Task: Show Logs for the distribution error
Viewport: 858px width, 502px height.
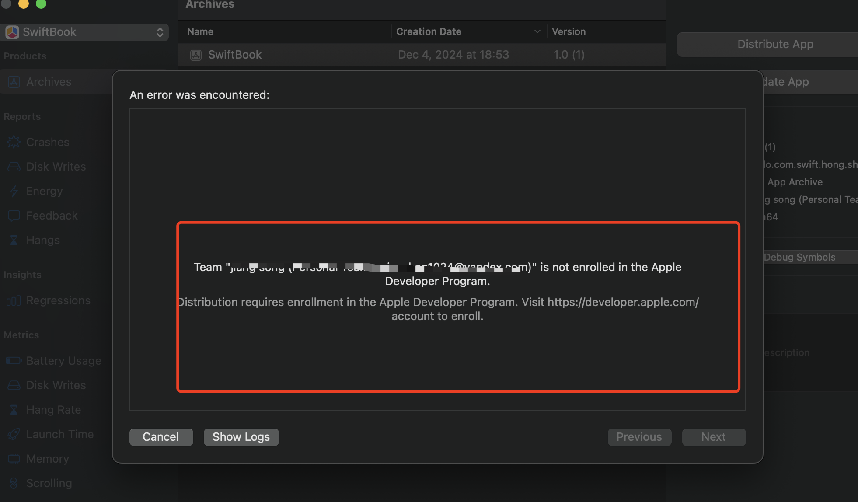Action: click(x=241, y=437)
